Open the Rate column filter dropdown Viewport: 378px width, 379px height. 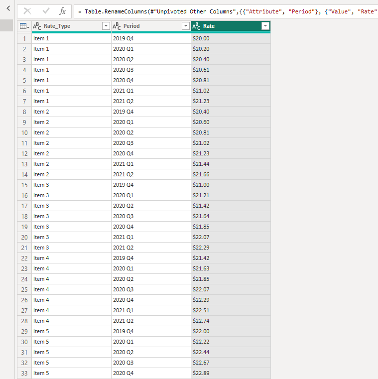tap(265, 26)
